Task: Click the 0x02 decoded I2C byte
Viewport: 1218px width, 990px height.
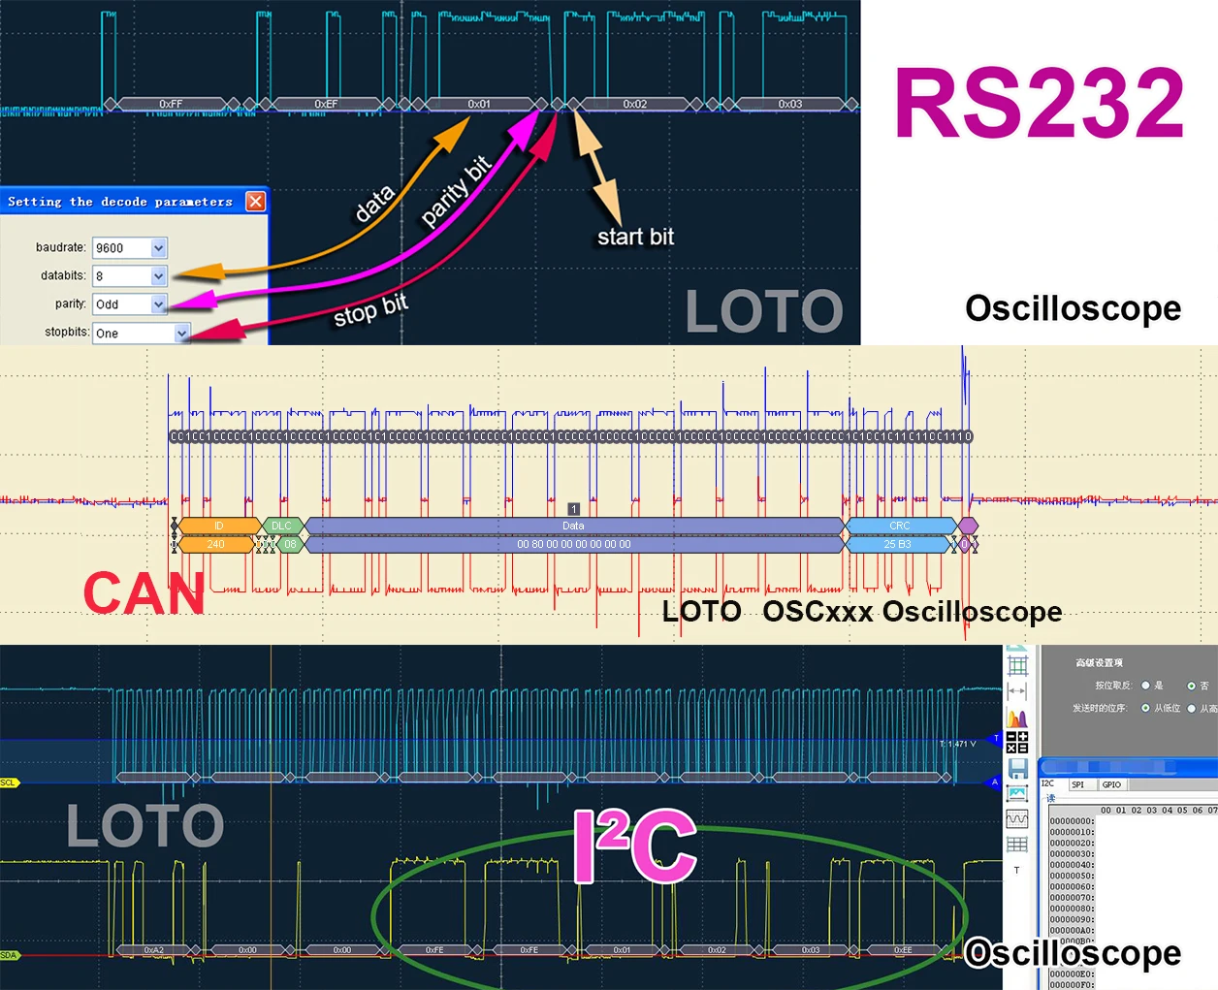Action: coord(717,950)
